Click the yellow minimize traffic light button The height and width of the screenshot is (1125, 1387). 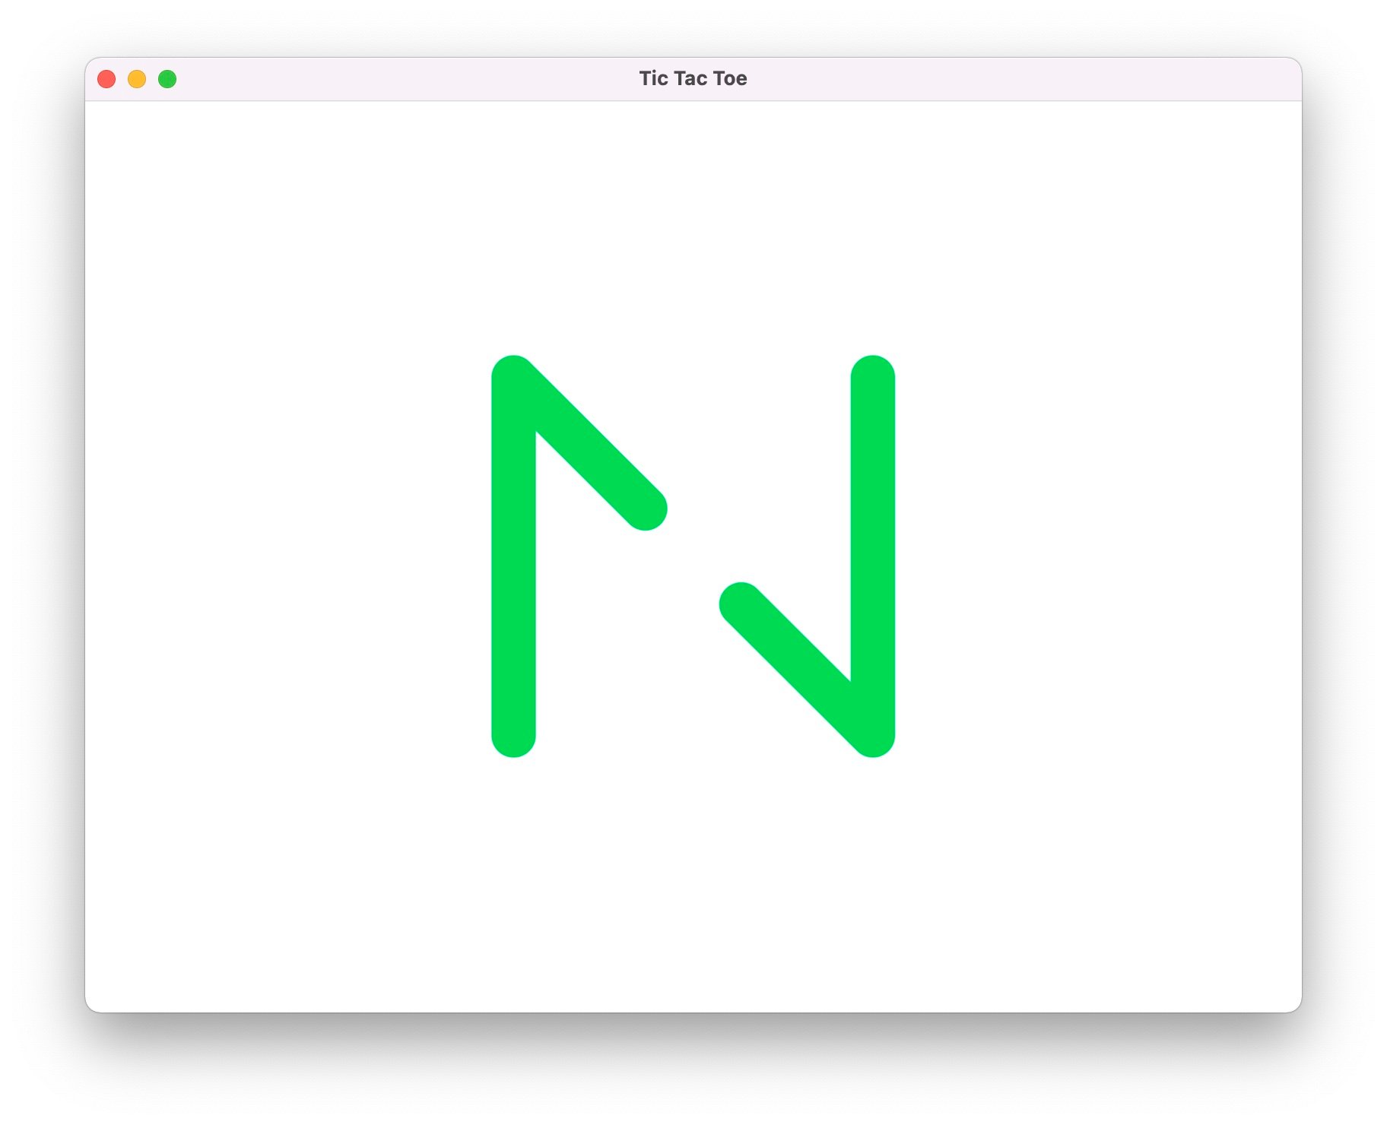(138, 78)
